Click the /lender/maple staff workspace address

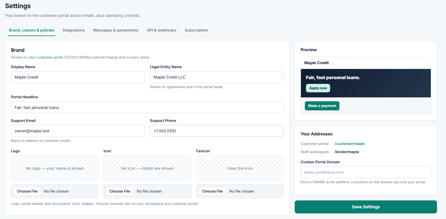[x=347, y=152]
